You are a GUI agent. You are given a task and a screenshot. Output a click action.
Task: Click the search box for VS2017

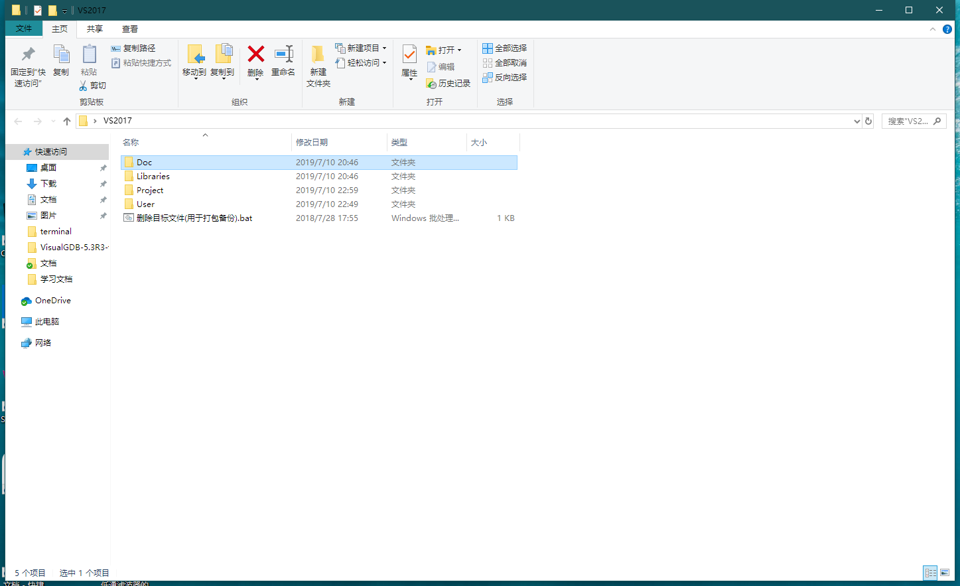[x=908, y=121]
